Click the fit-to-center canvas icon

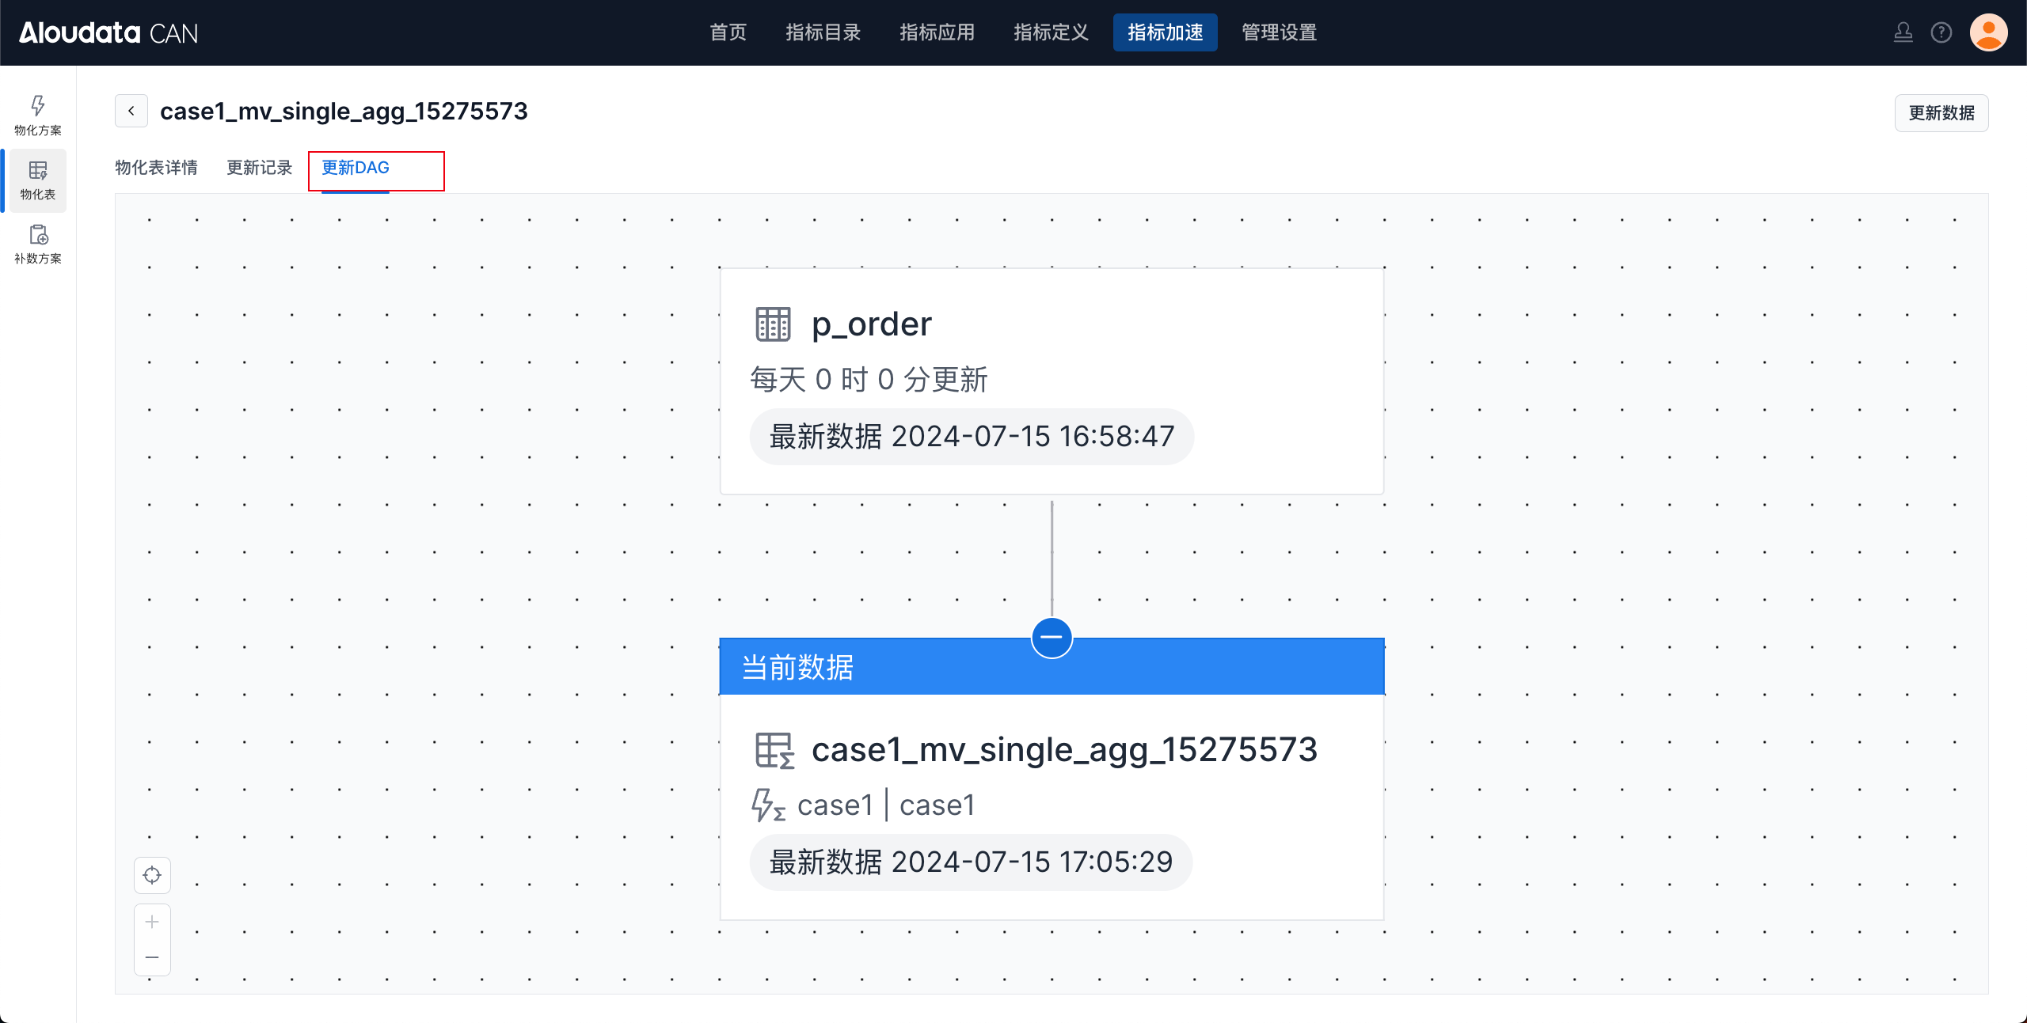tap(152, 875)
